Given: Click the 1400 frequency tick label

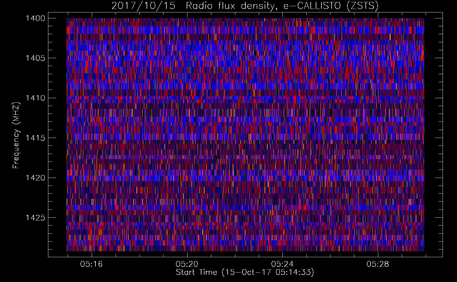Looking at the screenshot, I should (35, 18).
